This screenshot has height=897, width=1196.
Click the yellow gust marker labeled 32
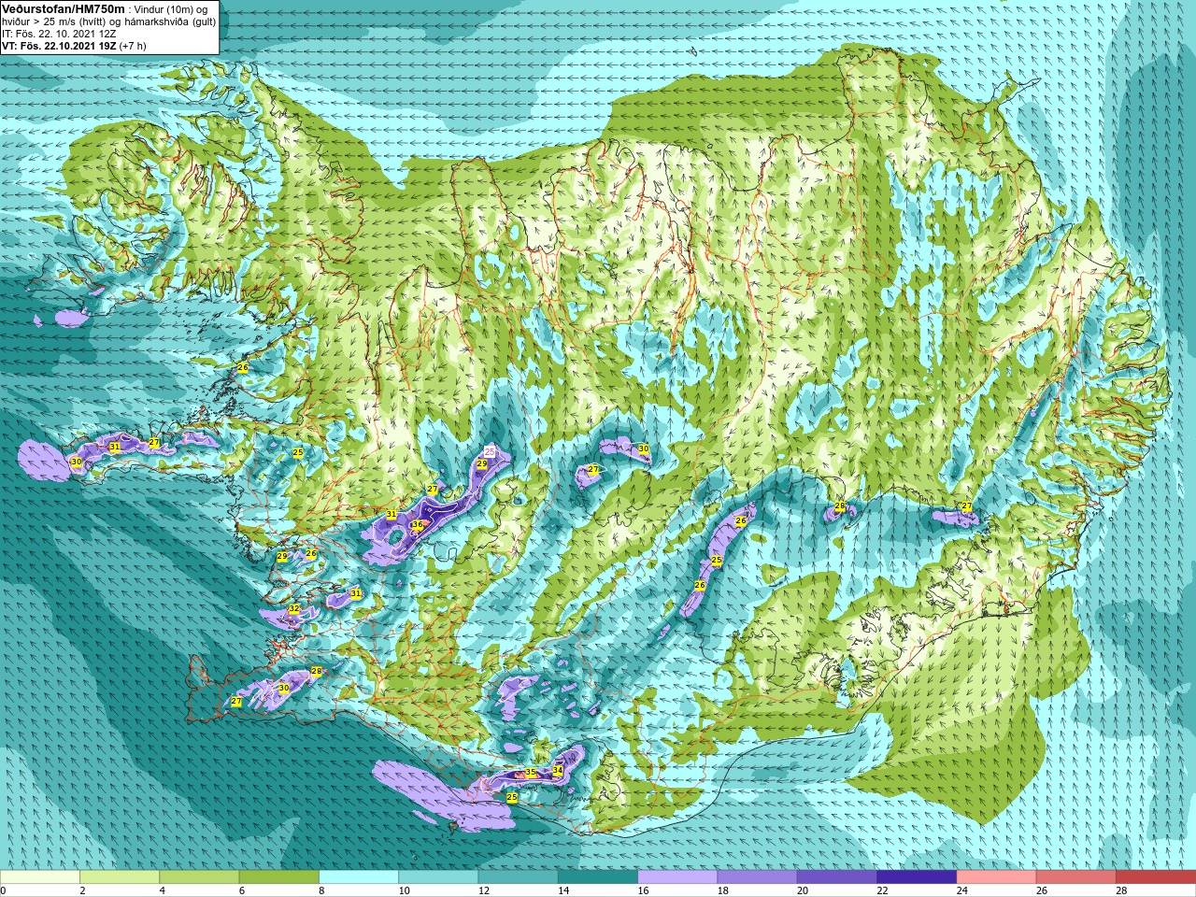(x=294, y=609)
